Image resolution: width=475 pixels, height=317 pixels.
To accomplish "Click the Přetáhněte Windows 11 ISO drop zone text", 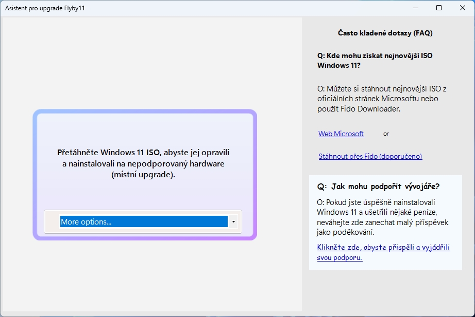I will click(x=143, y=163).
